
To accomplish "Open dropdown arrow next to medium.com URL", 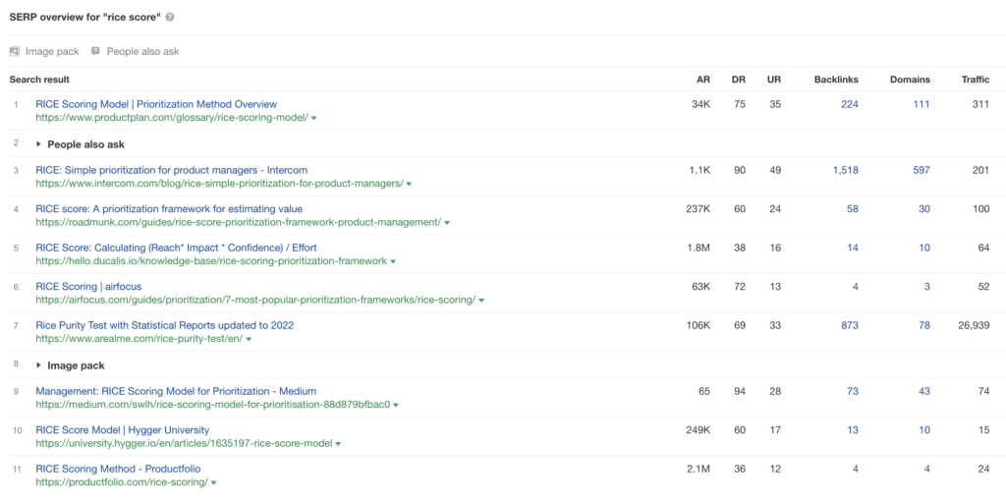I will 396,406.
